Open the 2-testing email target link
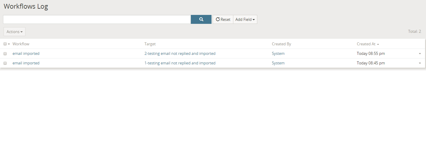 pyautogui.click(x=180, y=54)
